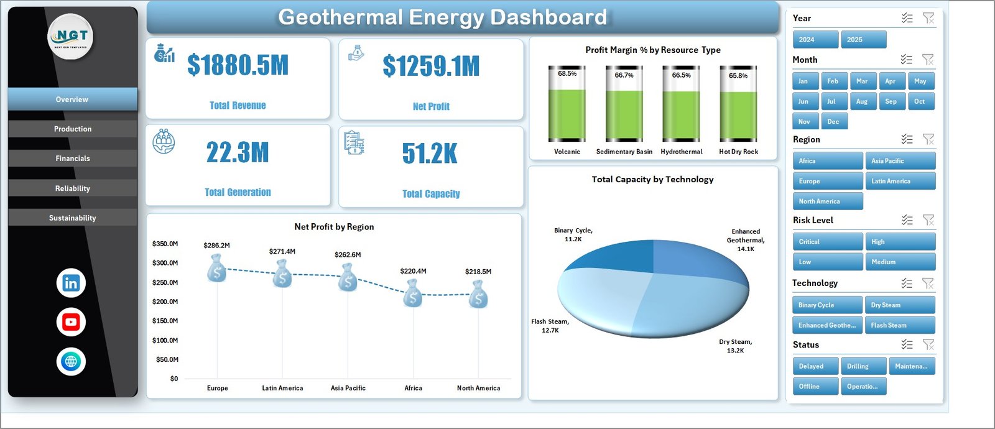The image size is (995, 429).
Task: Filter by year 2025
Action: tap(864, 39)
